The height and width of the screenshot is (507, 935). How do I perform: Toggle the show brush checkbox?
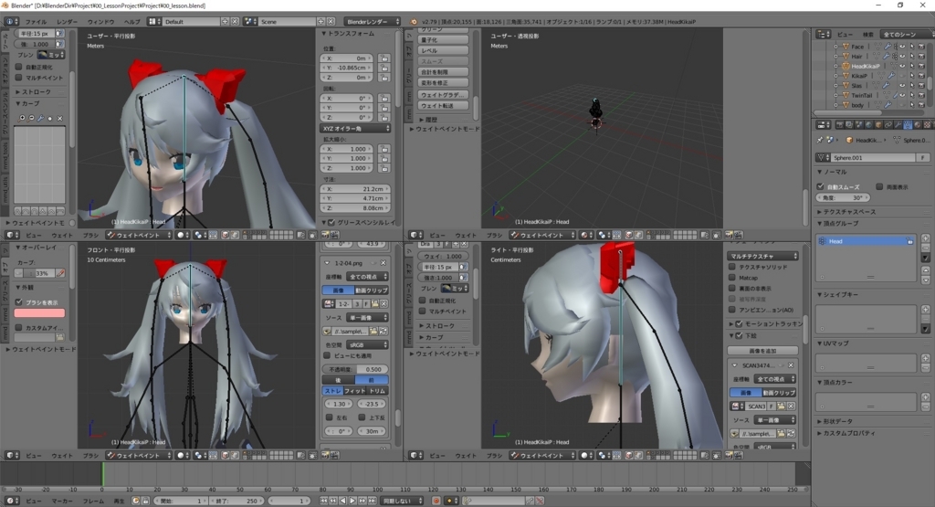pos(18,301)
